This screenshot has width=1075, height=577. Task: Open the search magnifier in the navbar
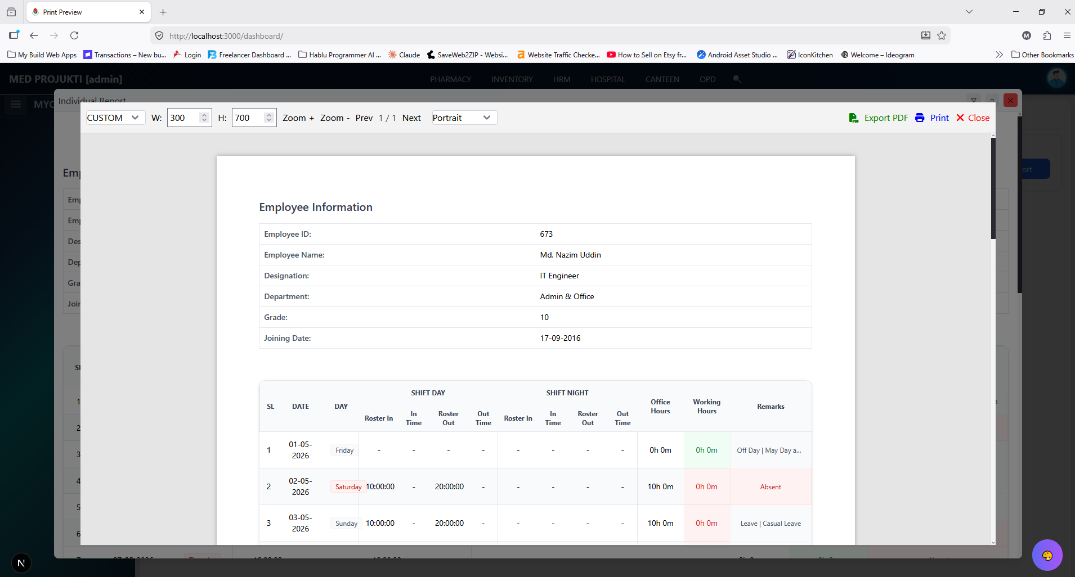pyautogui.click(x=737, y=79)
